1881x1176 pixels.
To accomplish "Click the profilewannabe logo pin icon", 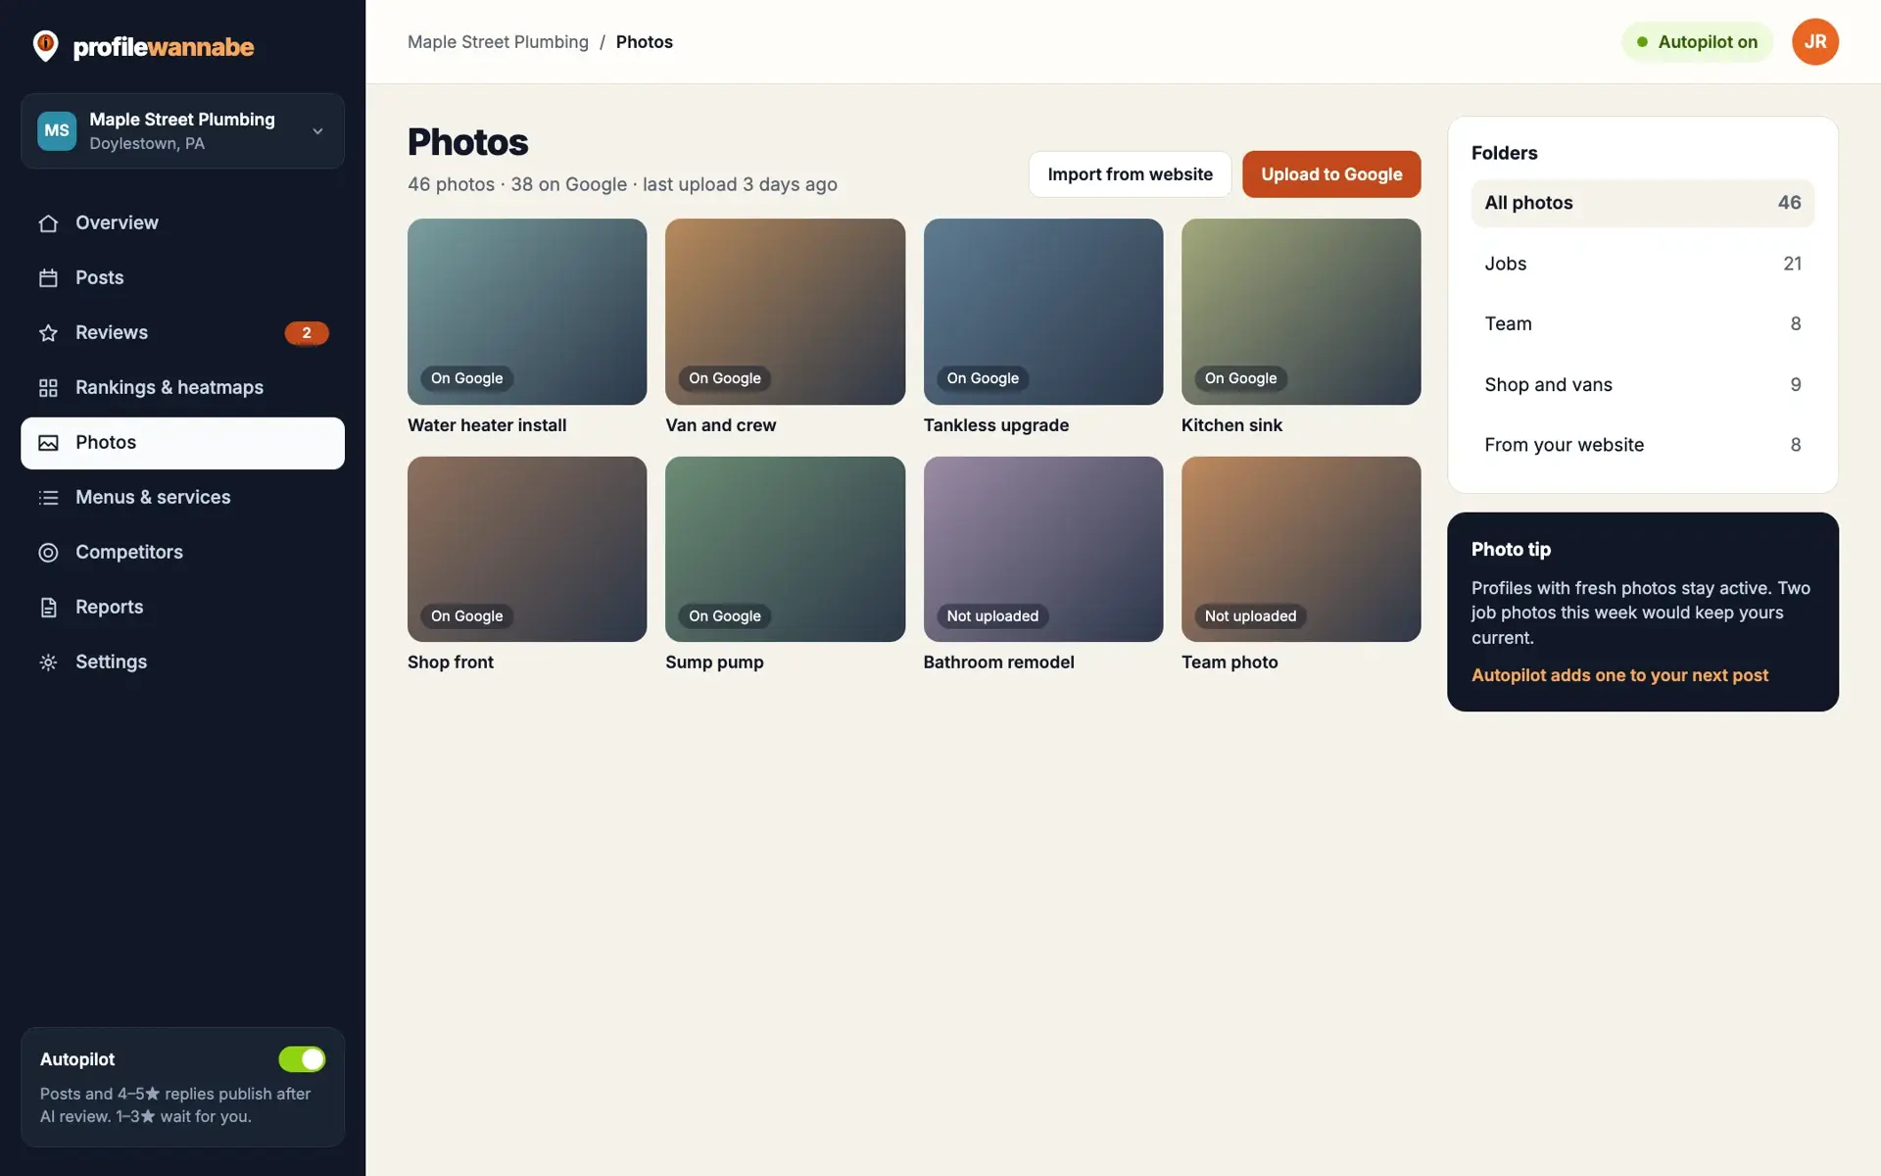I will (45, 46).
